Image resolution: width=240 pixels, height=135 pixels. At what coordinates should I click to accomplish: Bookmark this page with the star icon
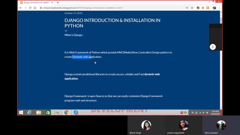[192, 8]
